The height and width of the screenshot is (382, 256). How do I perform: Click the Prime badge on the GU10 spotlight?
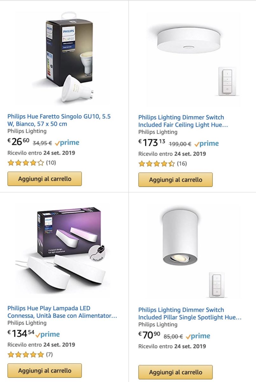[x=69, y=142]
